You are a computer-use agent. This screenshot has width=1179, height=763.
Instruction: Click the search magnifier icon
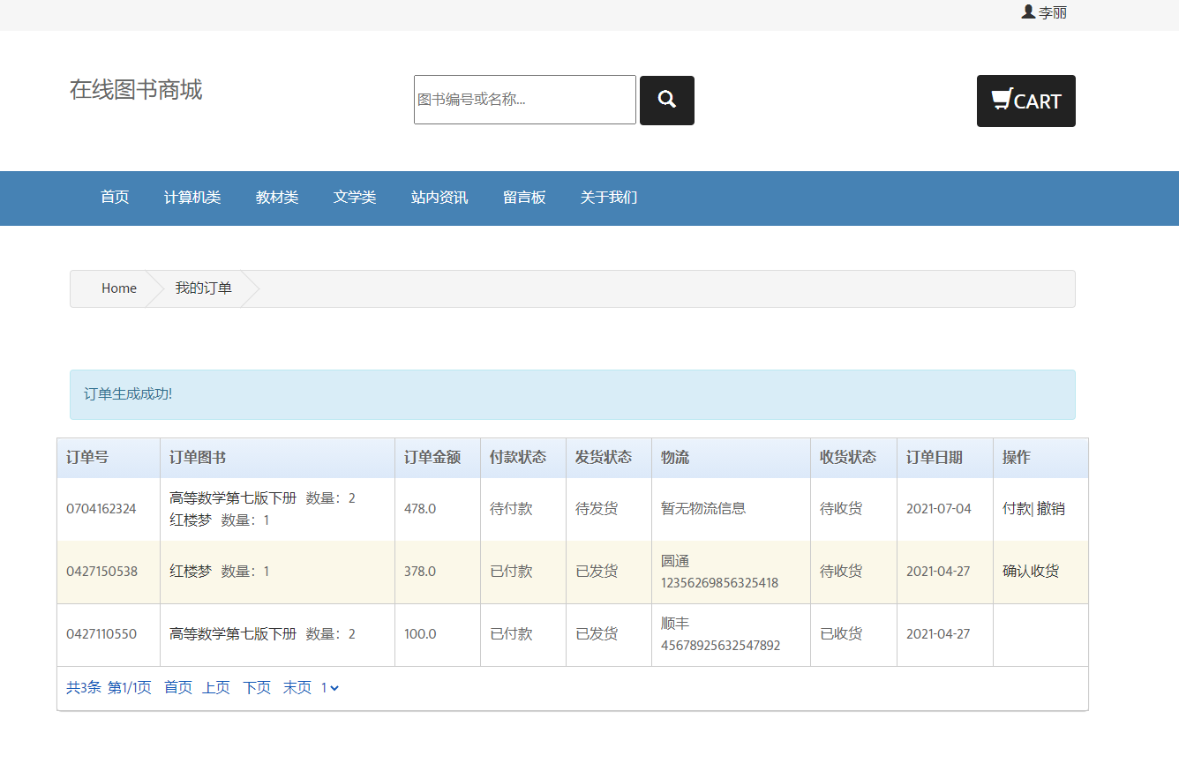[x=666, y=100]
